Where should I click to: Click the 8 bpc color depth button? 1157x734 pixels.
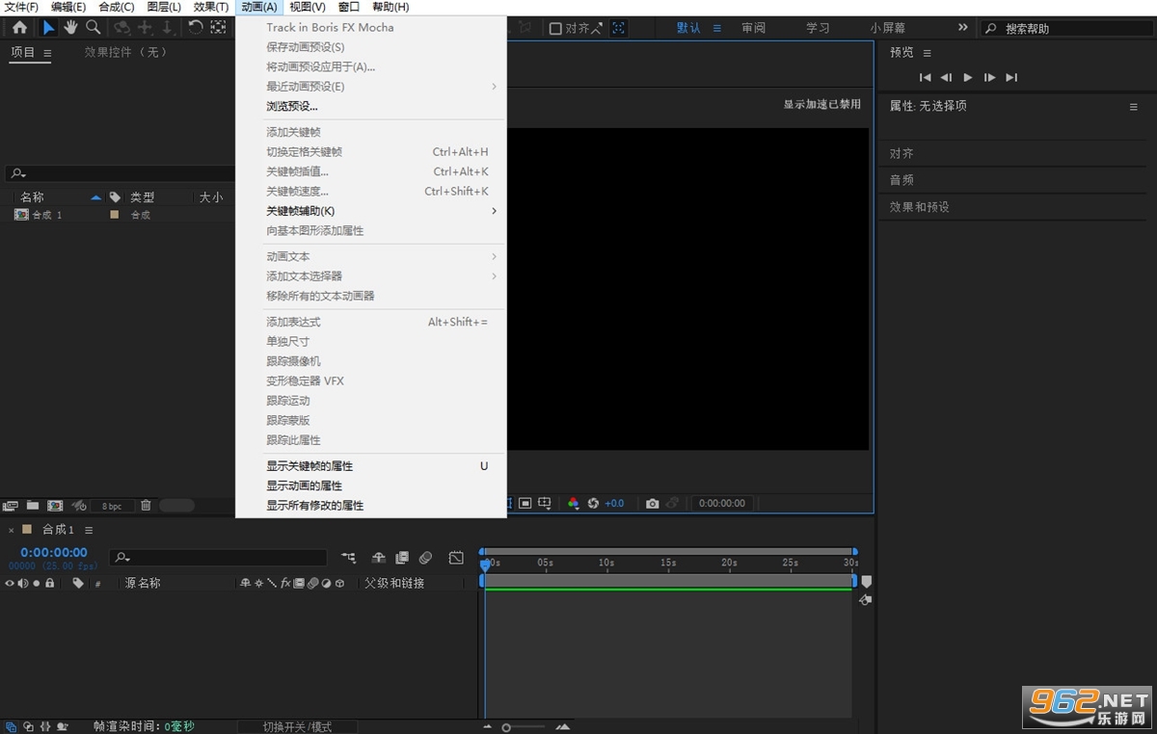(x=112, y=506)
